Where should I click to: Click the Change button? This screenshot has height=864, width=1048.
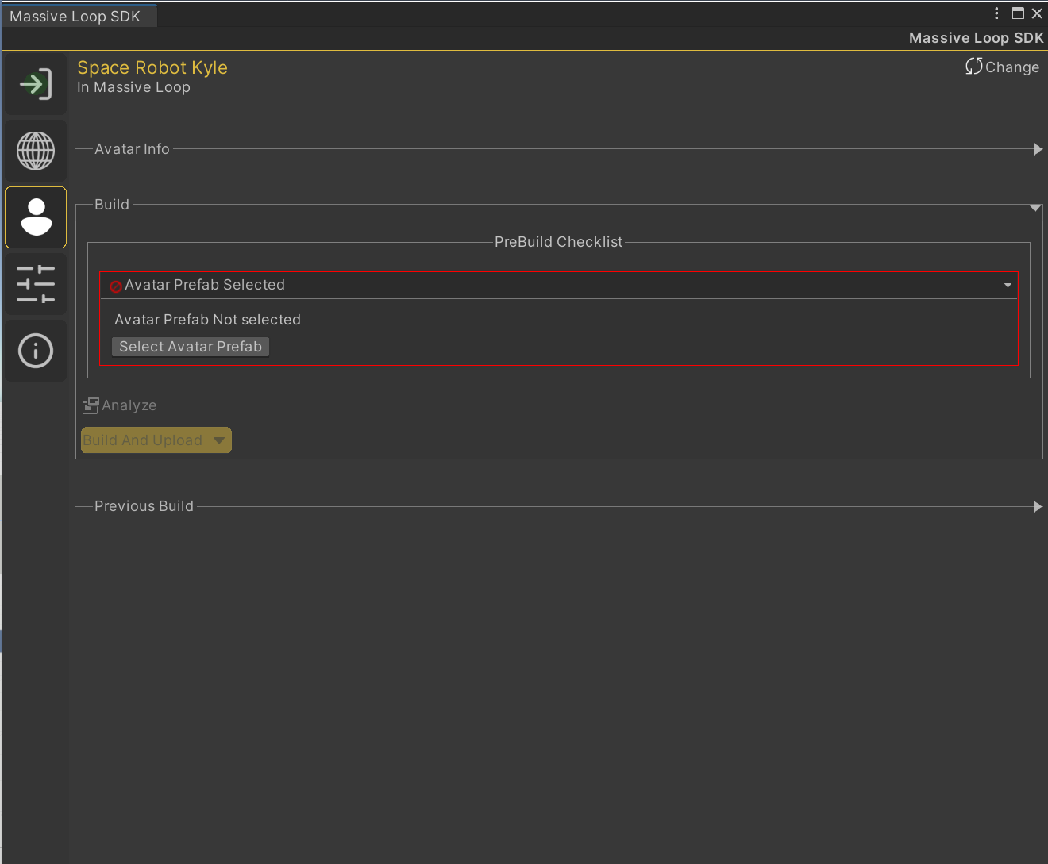click(x=1003, y=67)
